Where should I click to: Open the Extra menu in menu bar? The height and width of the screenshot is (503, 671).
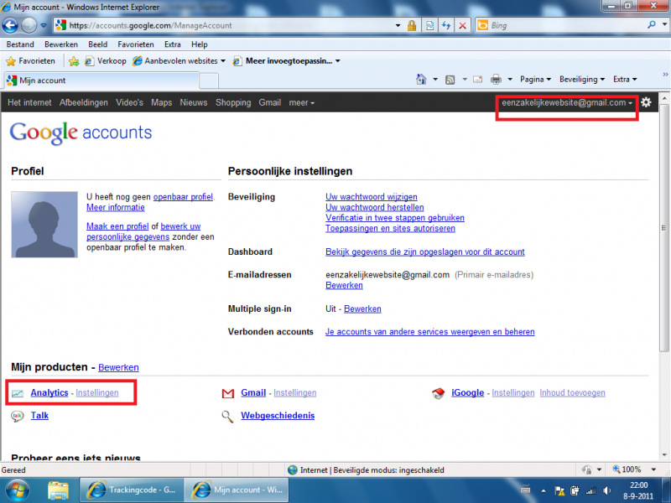tap(173, 44)
